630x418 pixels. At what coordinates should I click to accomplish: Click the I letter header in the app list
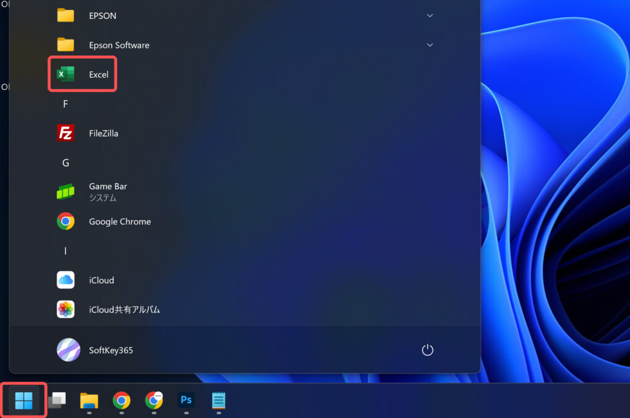(66, 251)
